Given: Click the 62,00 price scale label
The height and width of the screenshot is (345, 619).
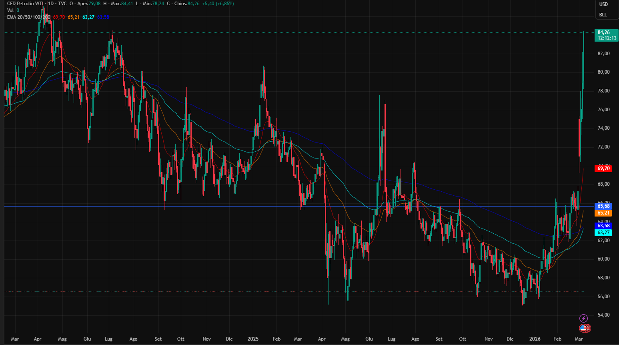Looking at the screenshot, I should pyautogui.click(x=603, y=241).
